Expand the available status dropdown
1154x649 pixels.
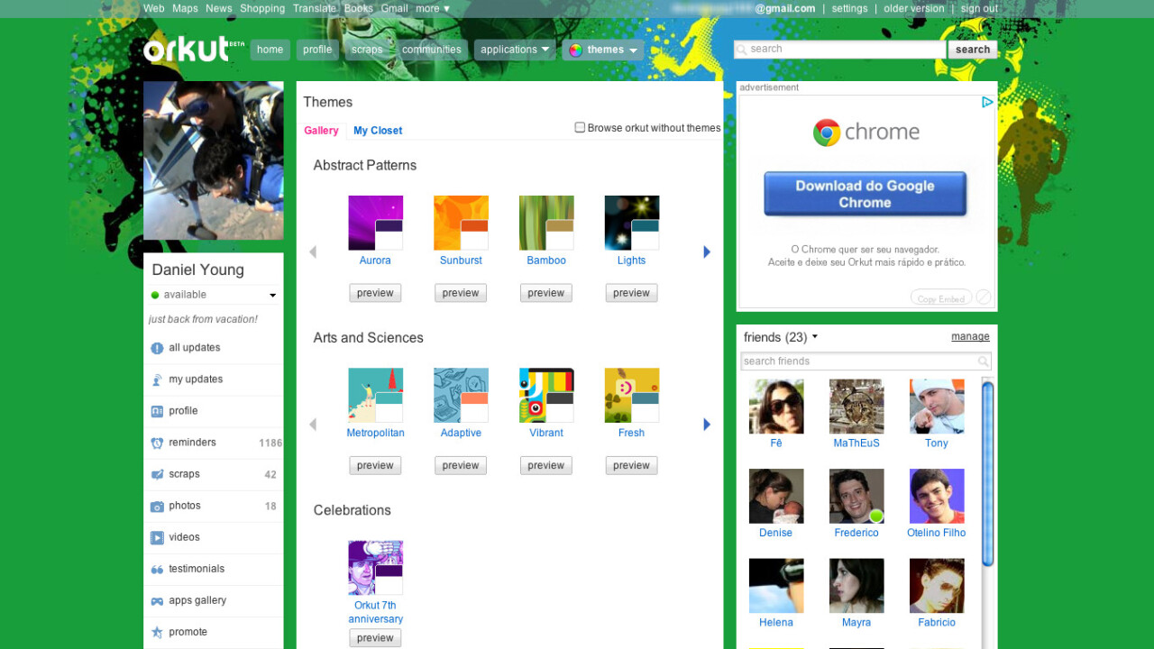[x=272, y=296]
